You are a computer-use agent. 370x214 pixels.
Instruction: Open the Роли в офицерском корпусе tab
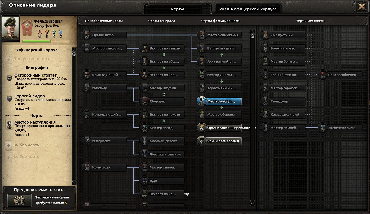click(248, 9)
